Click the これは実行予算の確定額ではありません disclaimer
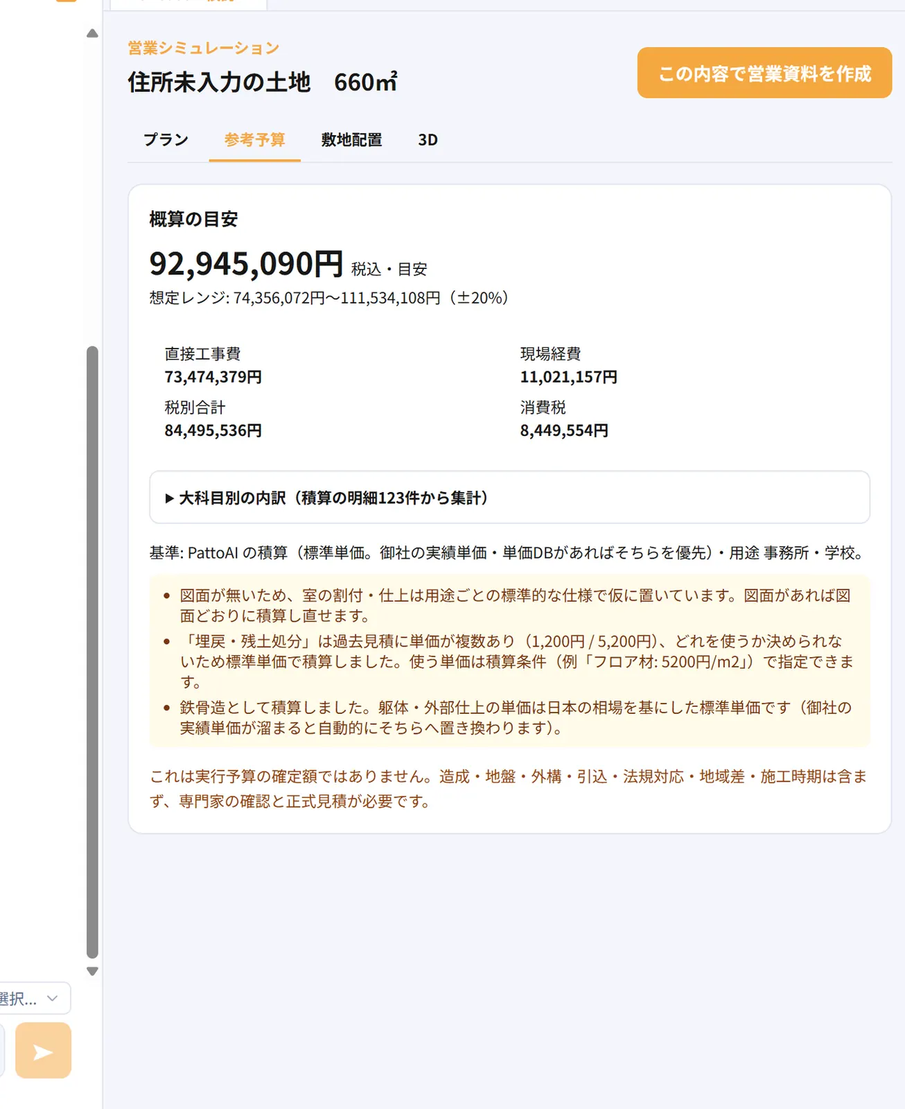The width and height of the screenshot is (905, 1109). pos(509,789)
